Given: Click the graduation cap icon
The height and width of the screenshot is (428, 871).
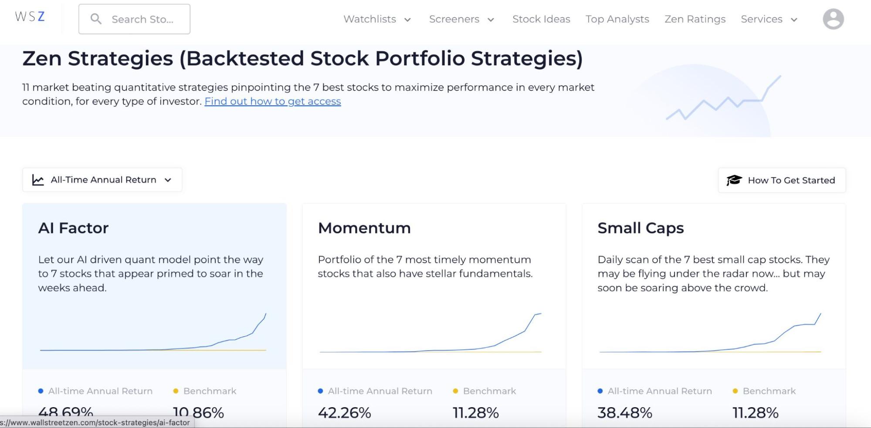Looking at the screenshot, I should click(734, 180).
